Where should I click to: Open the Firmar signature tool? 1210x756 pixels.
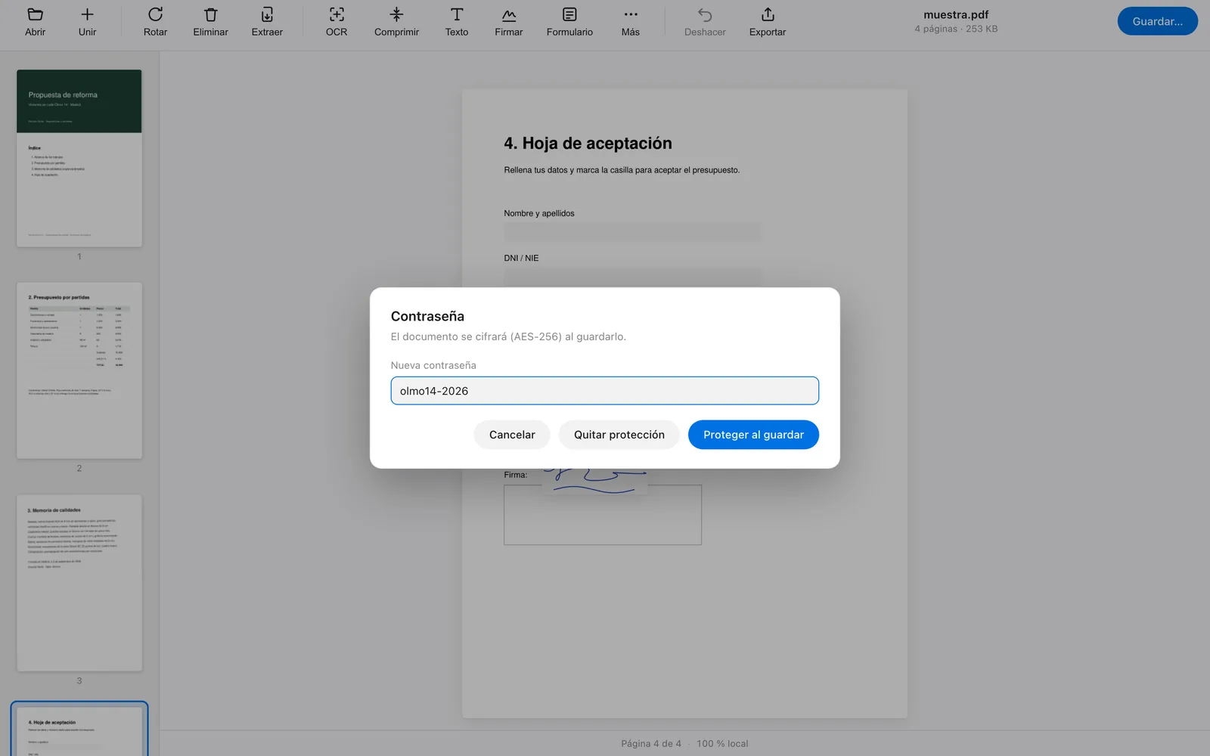click(x=508, y=22)
